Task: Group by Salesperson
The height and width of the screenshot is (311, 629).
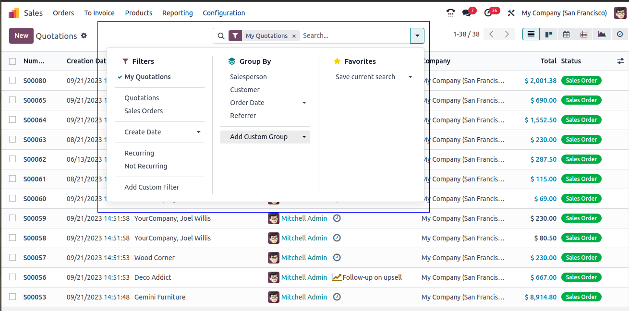Action: point(248,77)
